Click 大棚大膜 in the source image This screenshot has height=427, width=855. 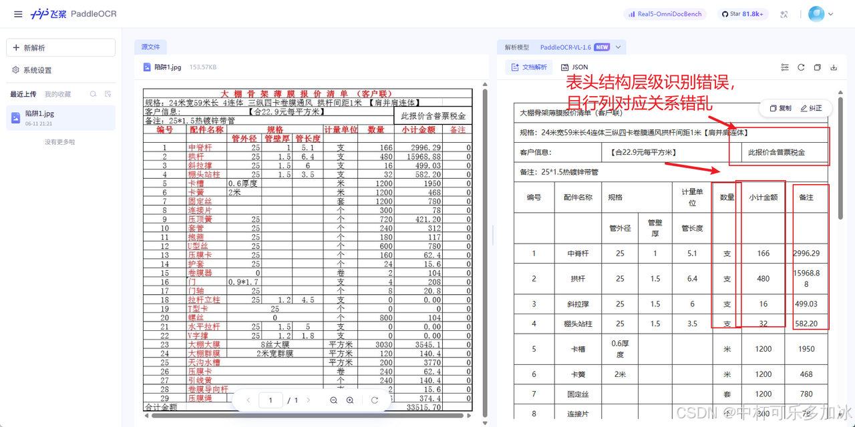tap(204, 345)
